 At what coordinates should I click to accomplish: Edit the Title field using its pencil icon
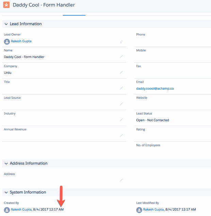pyautogui.click(x=121, y=88)
